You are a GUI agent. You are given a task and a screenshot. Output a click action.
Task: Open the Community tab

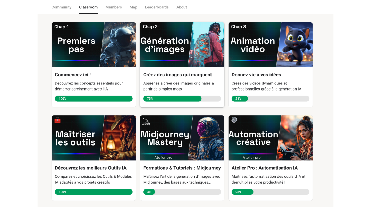(61, 7)
